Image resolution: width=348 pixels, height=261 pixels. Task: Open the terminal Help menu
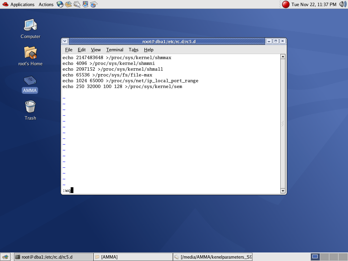[149, 50]
